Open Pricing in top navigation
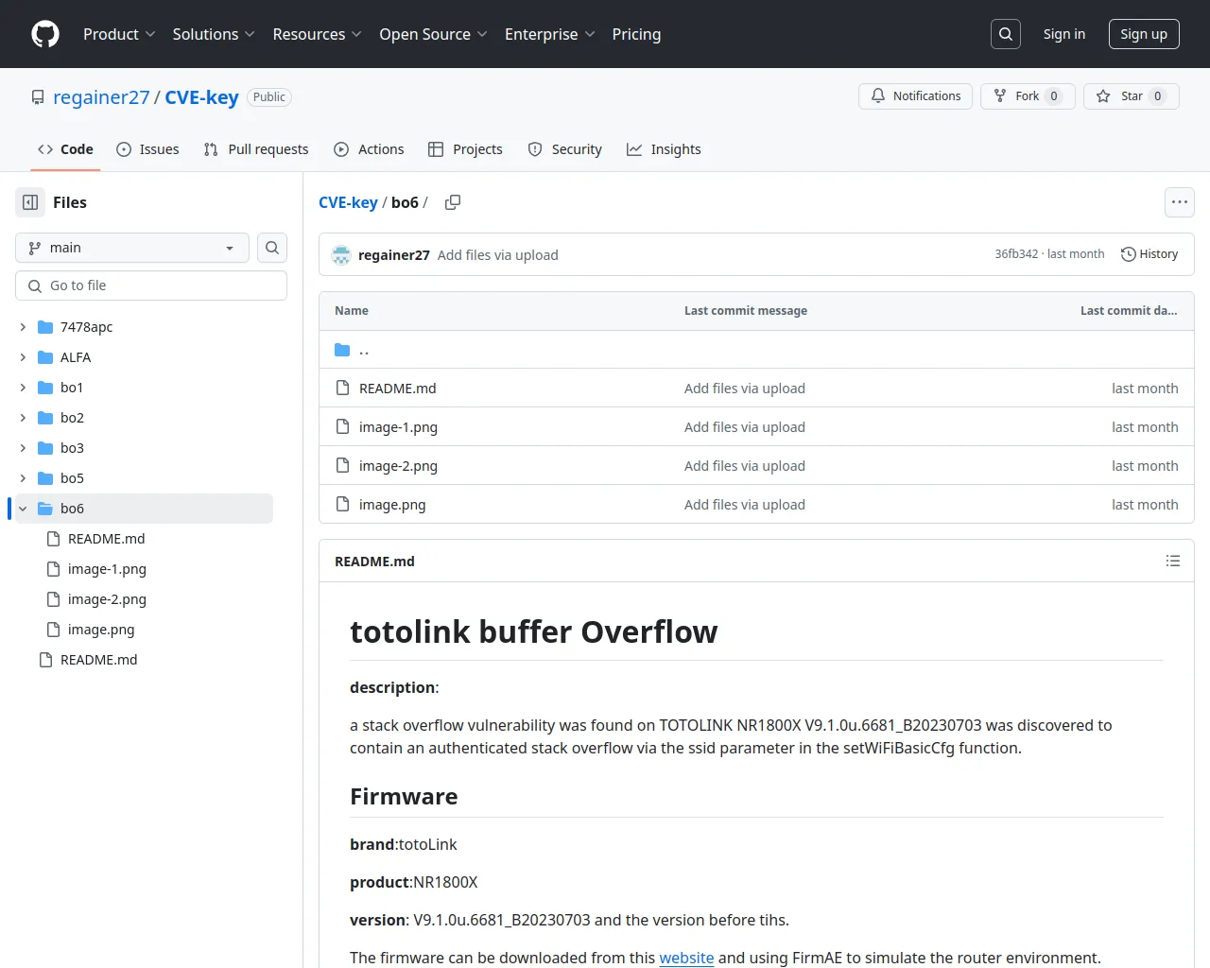Image resolution: width=1210 pixels, height=968 pixels. pos(636,34)
